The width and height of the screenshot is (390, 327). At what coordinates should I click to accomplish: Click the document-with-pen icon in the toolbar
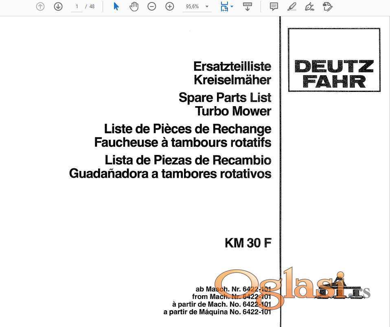click(327, 7)
